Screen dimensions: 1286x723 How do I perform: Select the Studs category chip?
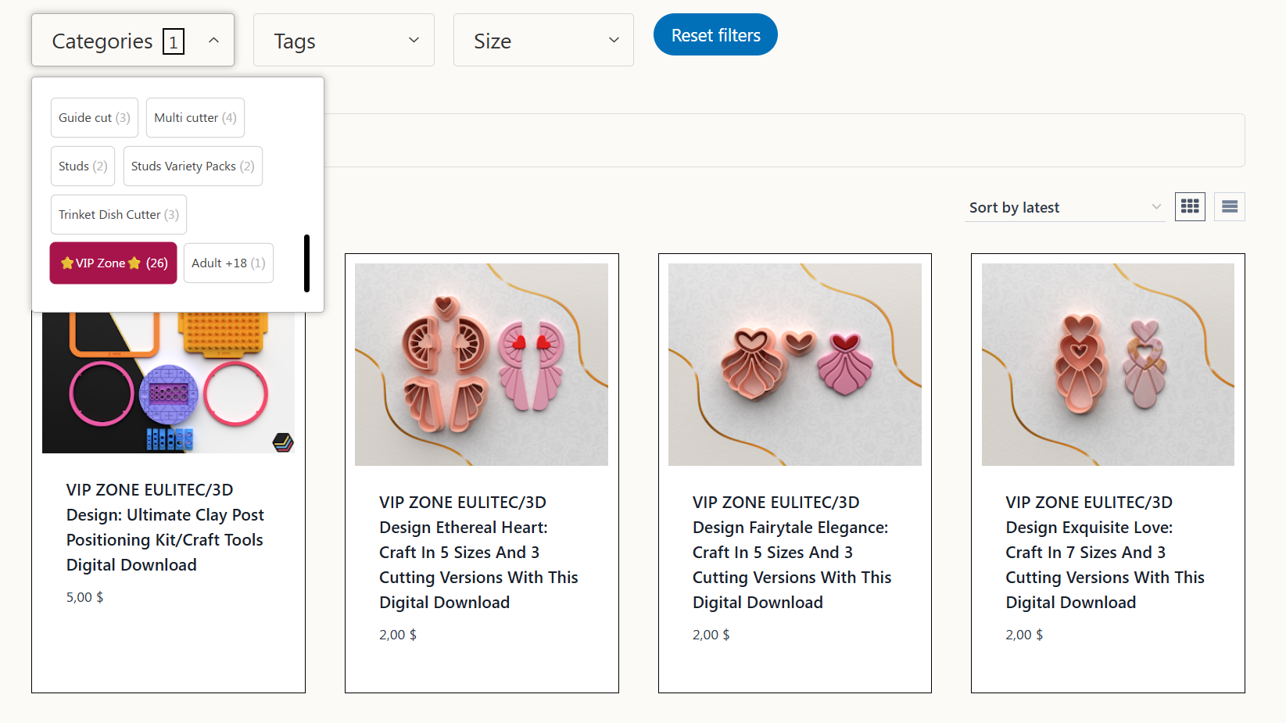click(83, 166)
